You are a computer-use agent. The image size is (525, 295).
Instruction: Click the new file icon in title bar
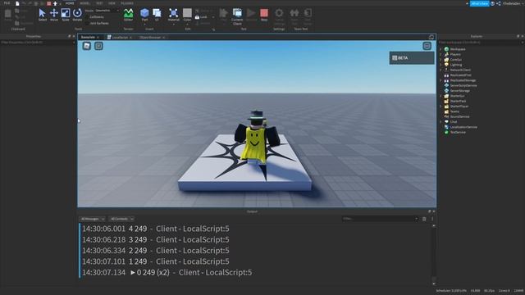pyautogui.click(x=17, y=3)
